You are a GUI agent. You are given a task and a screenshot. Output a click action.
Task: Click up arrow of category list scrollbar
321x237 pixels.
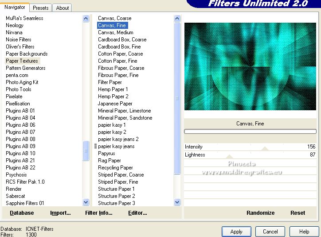(86, 19)
